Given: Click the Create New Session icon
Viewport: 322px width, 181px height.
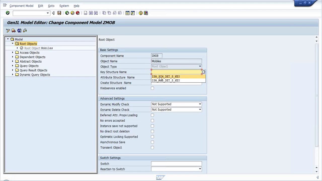Looking at the screenshot, I should click(127, 13).
